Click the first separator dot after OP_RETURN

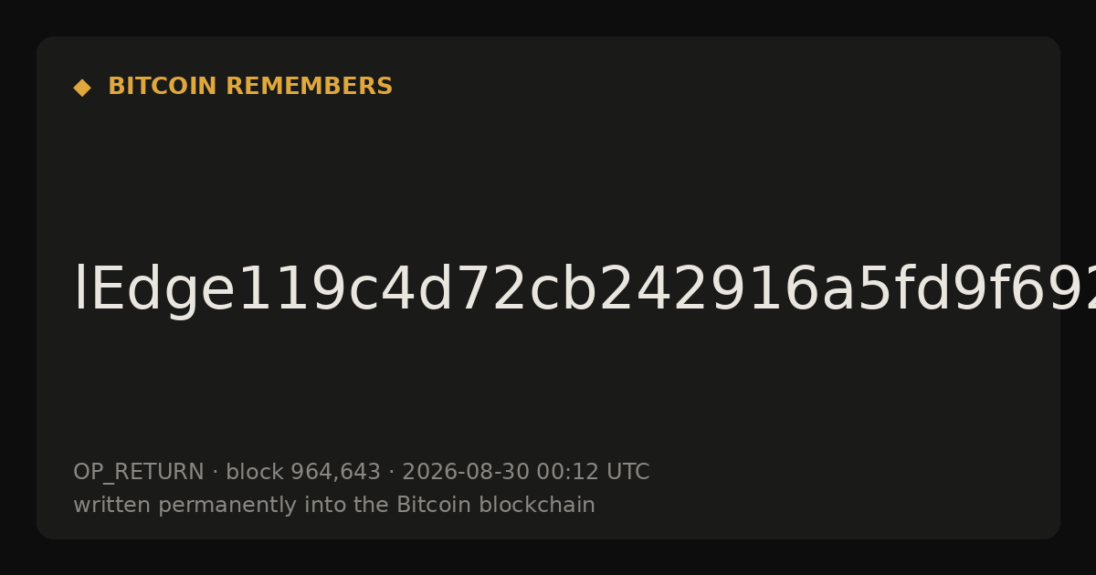pyautogui.click(x=216, y=473)
